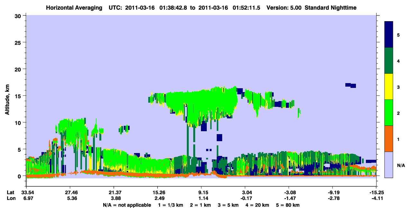Click latitude value -9.19
Image resolution: width=418 pixels, height=214 pixels.
point(332,193)
